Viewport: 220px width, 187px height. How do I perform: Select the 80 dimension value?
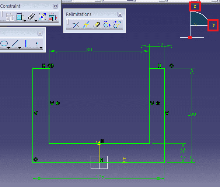tap(89, 50)
